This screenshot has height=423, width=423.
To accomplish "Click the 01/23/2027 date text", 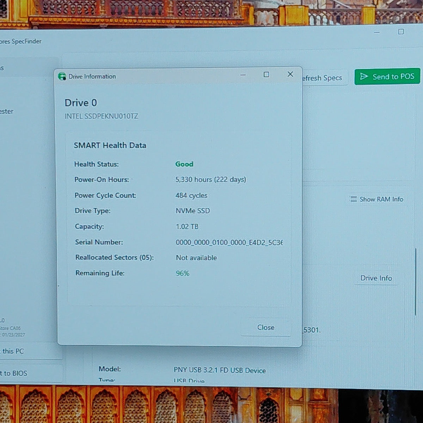I will coord(13,335).
